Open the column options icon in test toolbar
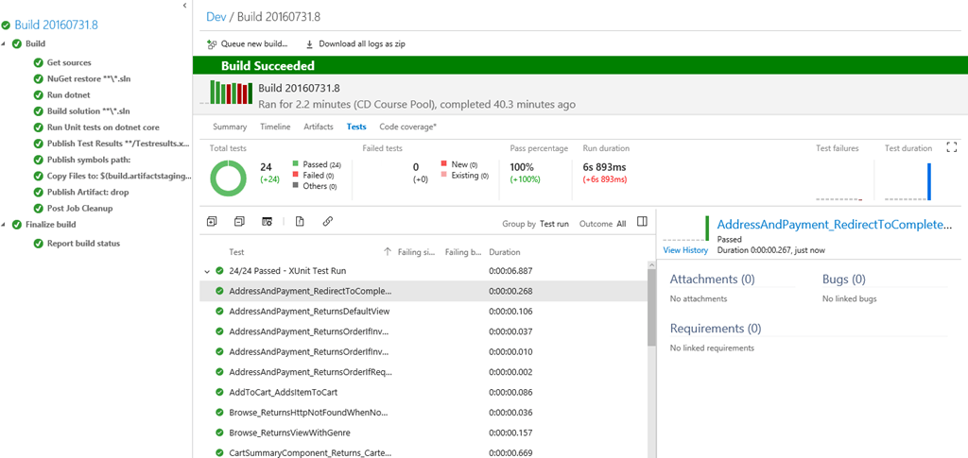Screen dimensions: 968x458 268,221
